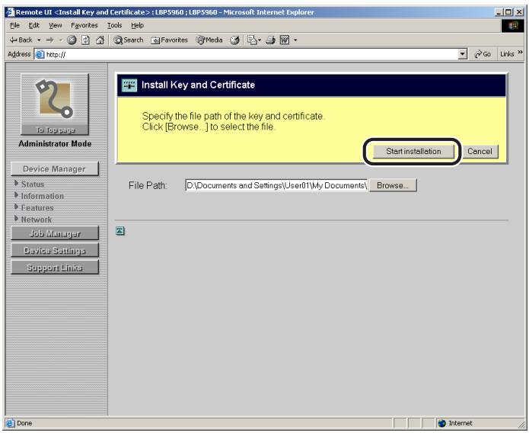
Task: Cancel the key and certificate install
Action: coord(480,152)
